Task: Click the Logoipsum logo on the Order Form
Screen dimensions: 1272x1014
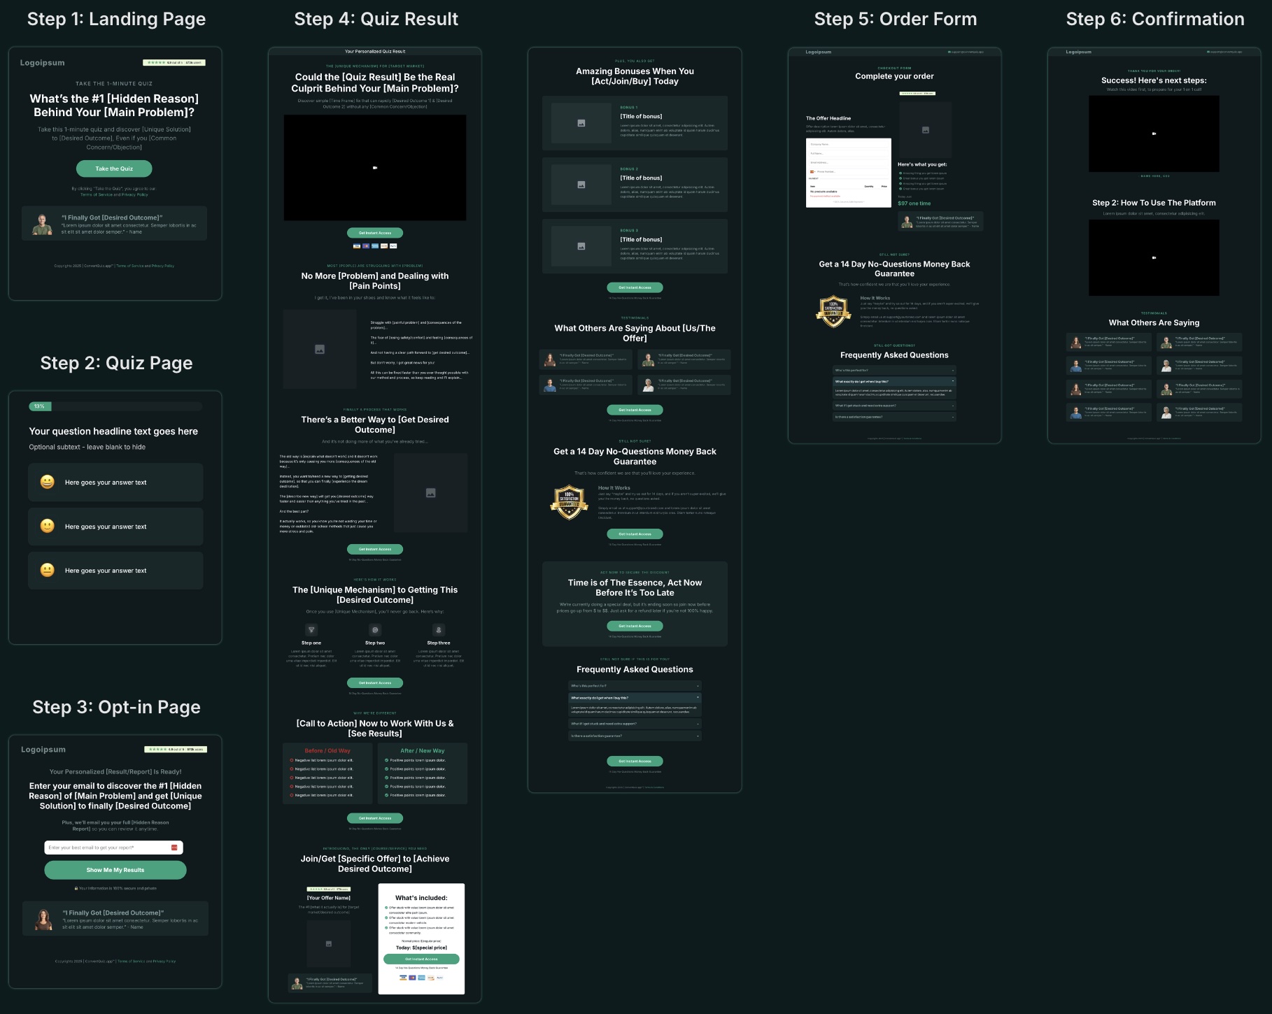Action: (819, 52)
